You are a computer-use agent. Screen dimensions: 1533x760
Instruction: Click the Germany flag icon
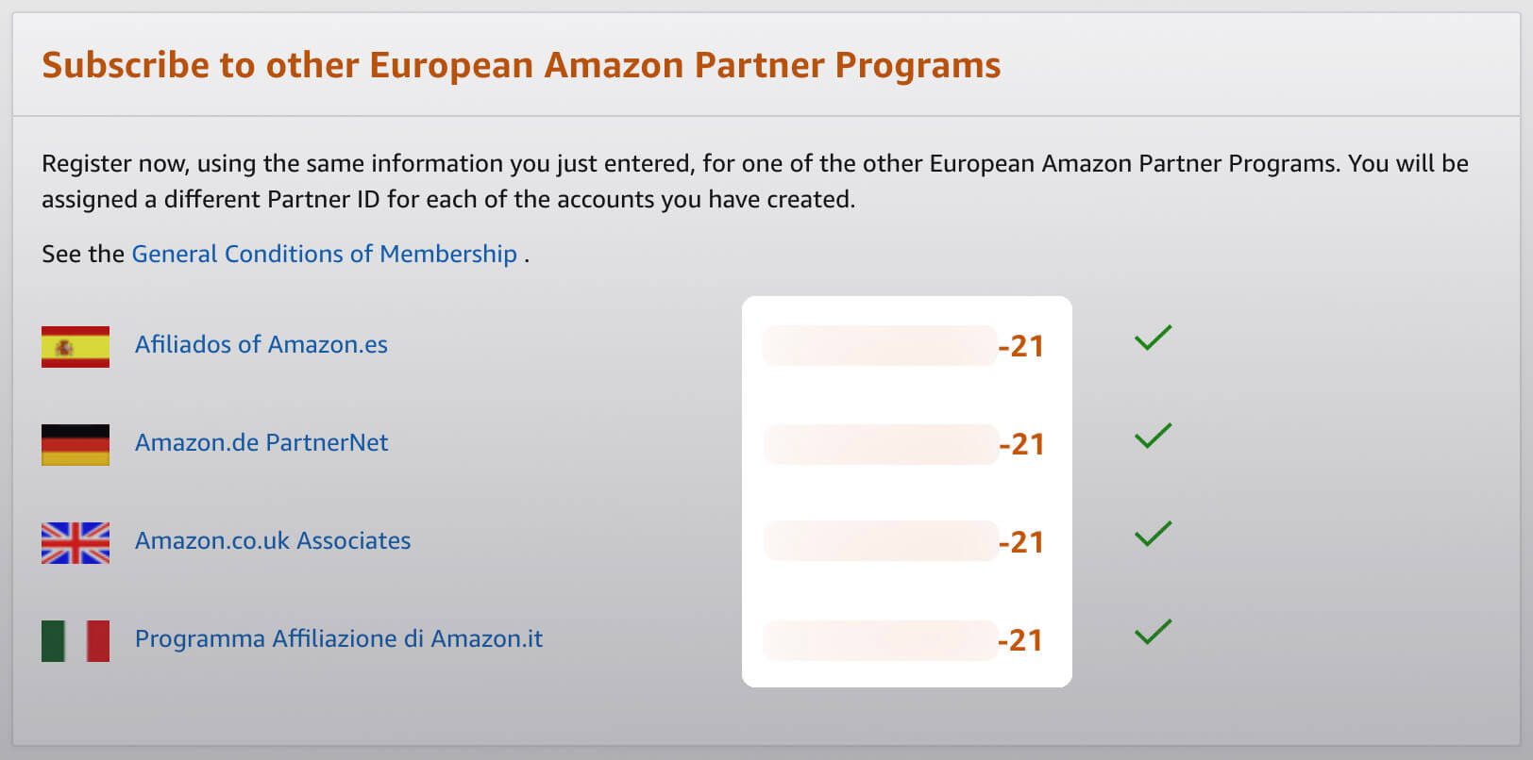point(76,444)
